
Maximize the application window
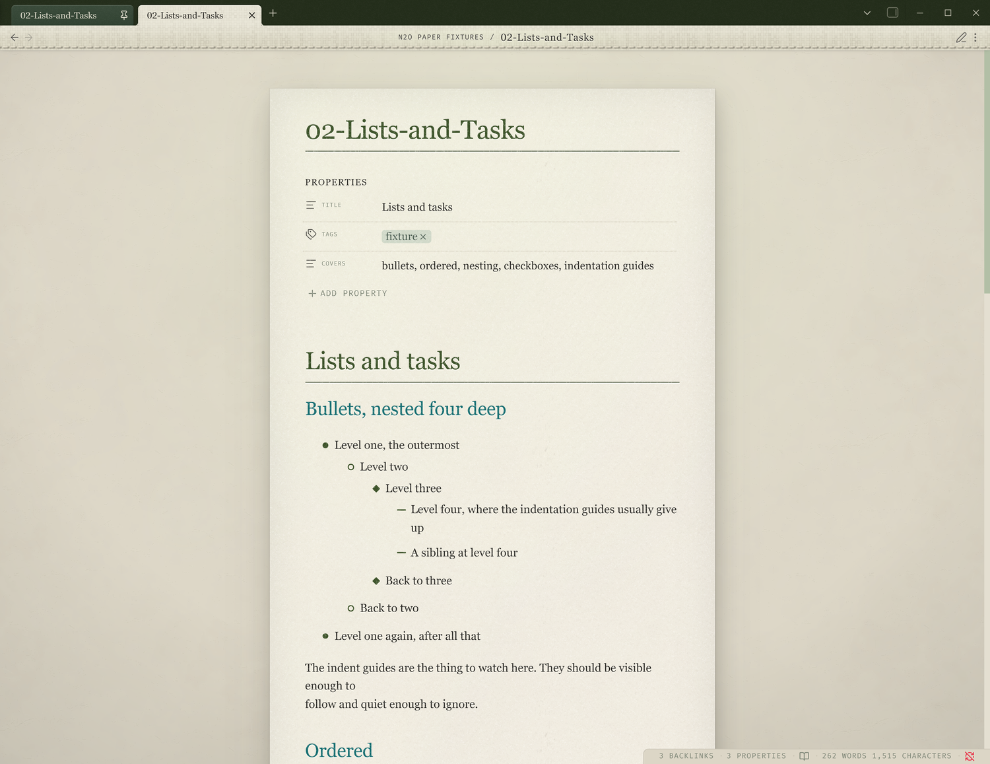coord(948,13)
